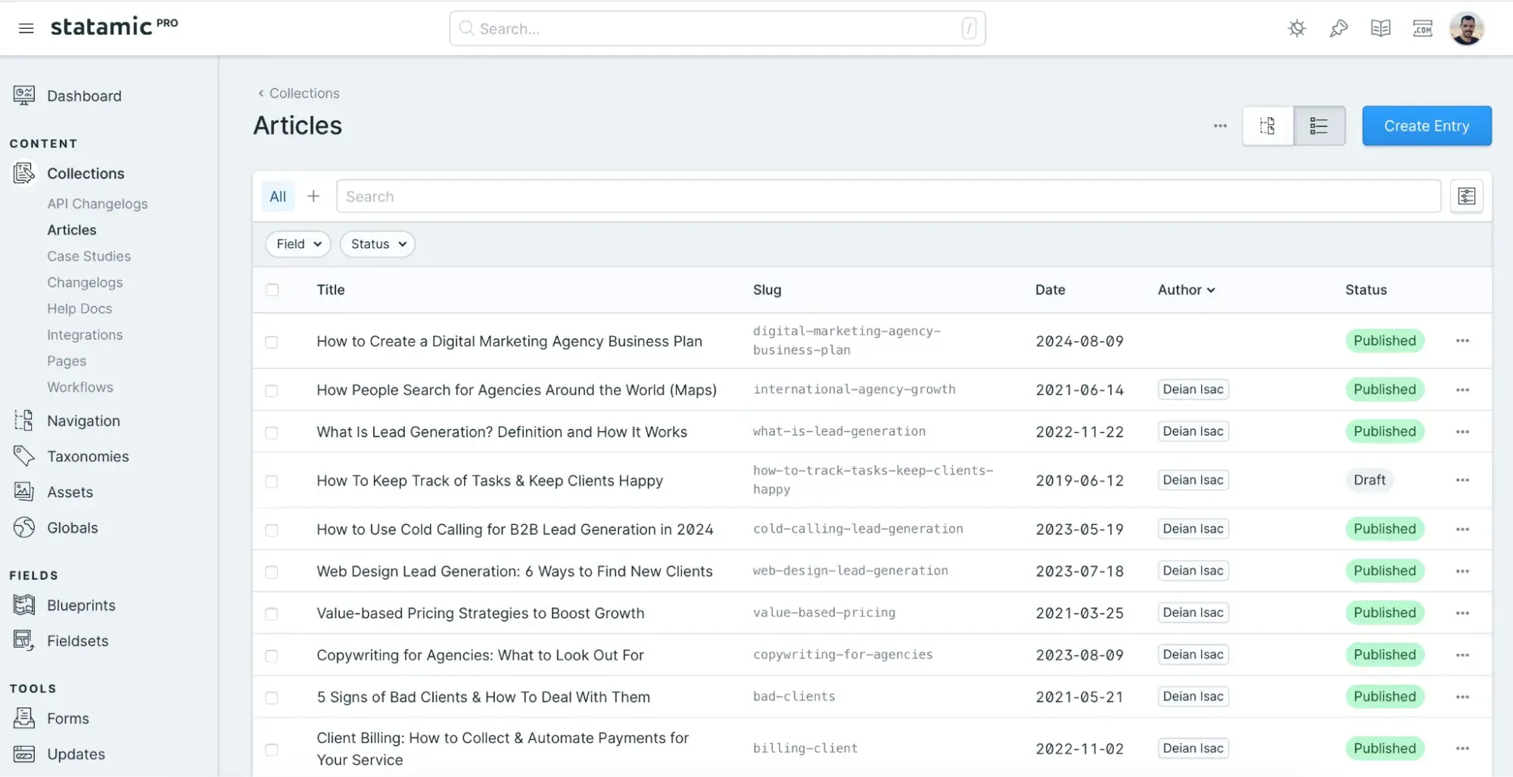This screenshot has width=1513, height=777.
Task: Click the Assets sidebar icon
Action: [x=24, y=492]
